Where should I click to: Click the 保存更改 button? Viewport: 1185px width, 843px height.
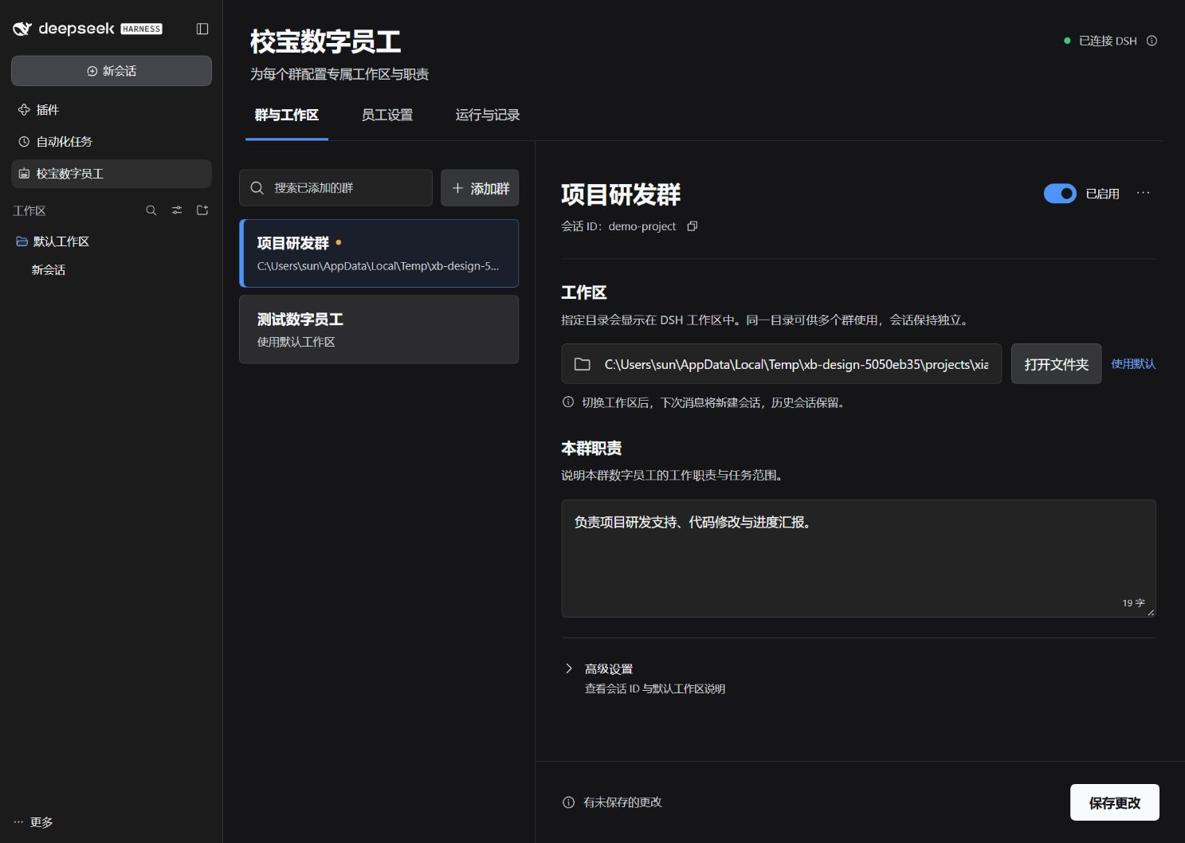click(1115, 802)
